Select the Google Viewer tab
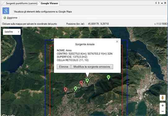This screenshot has height=116, width=168. pyautogui.click(x=49, y=3)
